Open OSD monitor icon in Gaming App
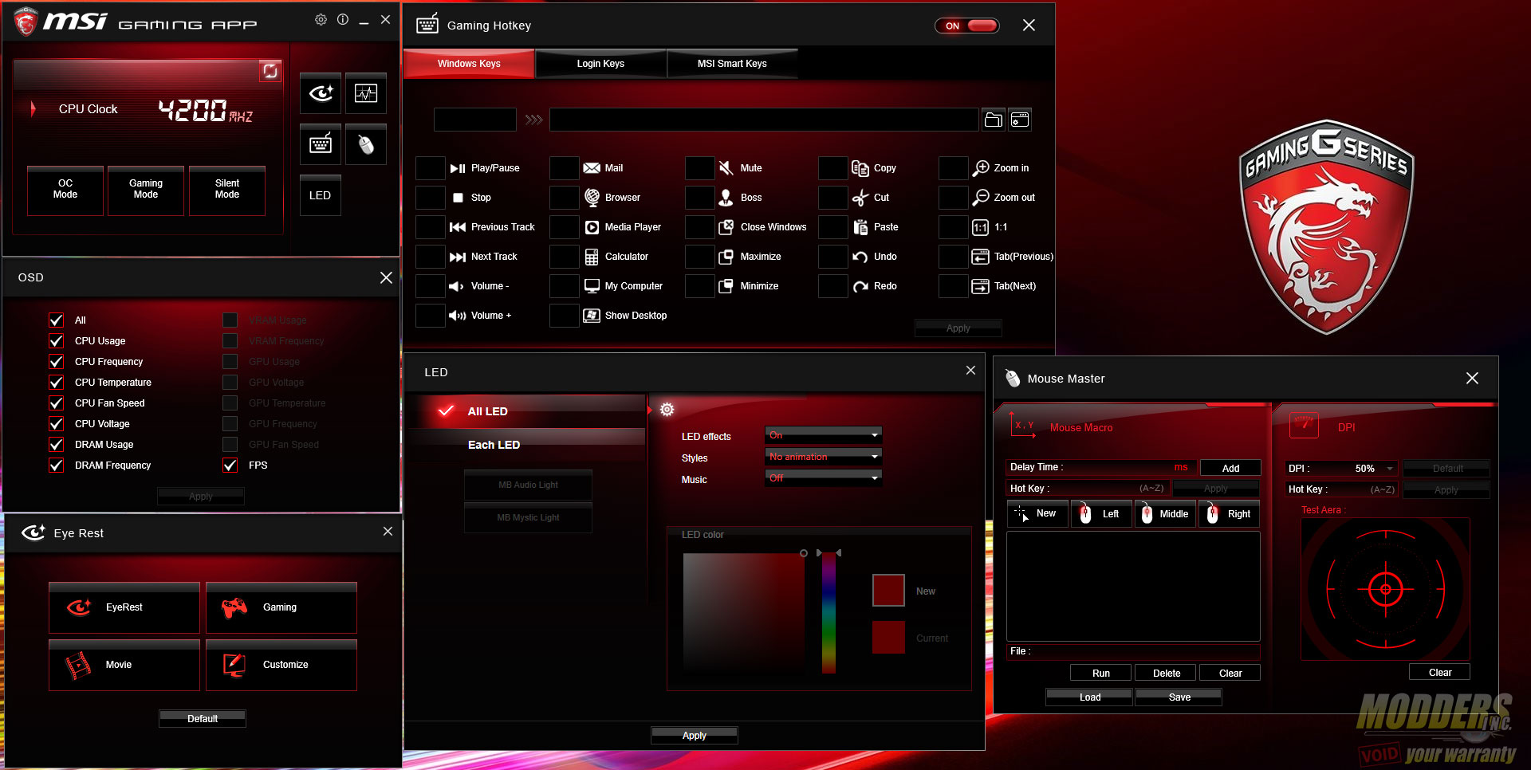Image resolution: width=1531 pixels, height=770 pixels. [366, 93]
